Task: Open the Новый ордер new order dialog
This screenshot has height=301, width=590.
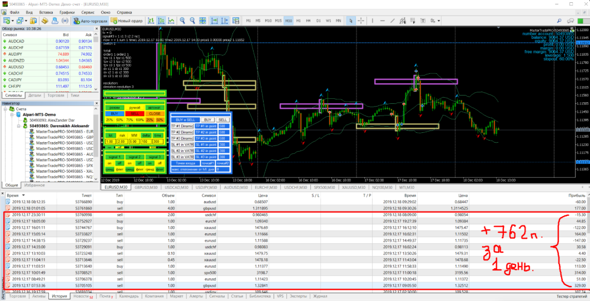Action: pyautogui.click(x=126, y=21)
